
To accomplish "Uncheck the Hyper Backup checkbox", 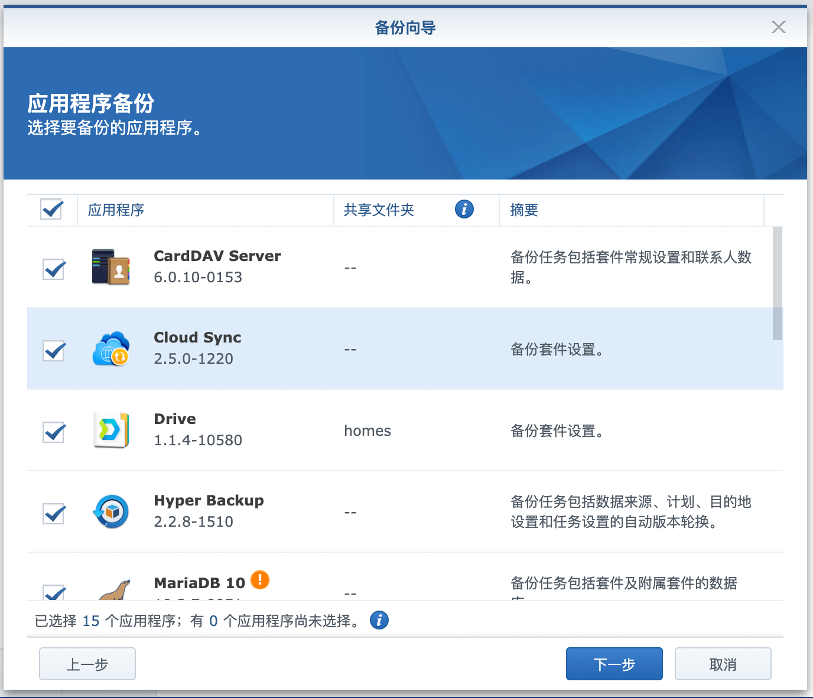I will [x=54, y=514].
